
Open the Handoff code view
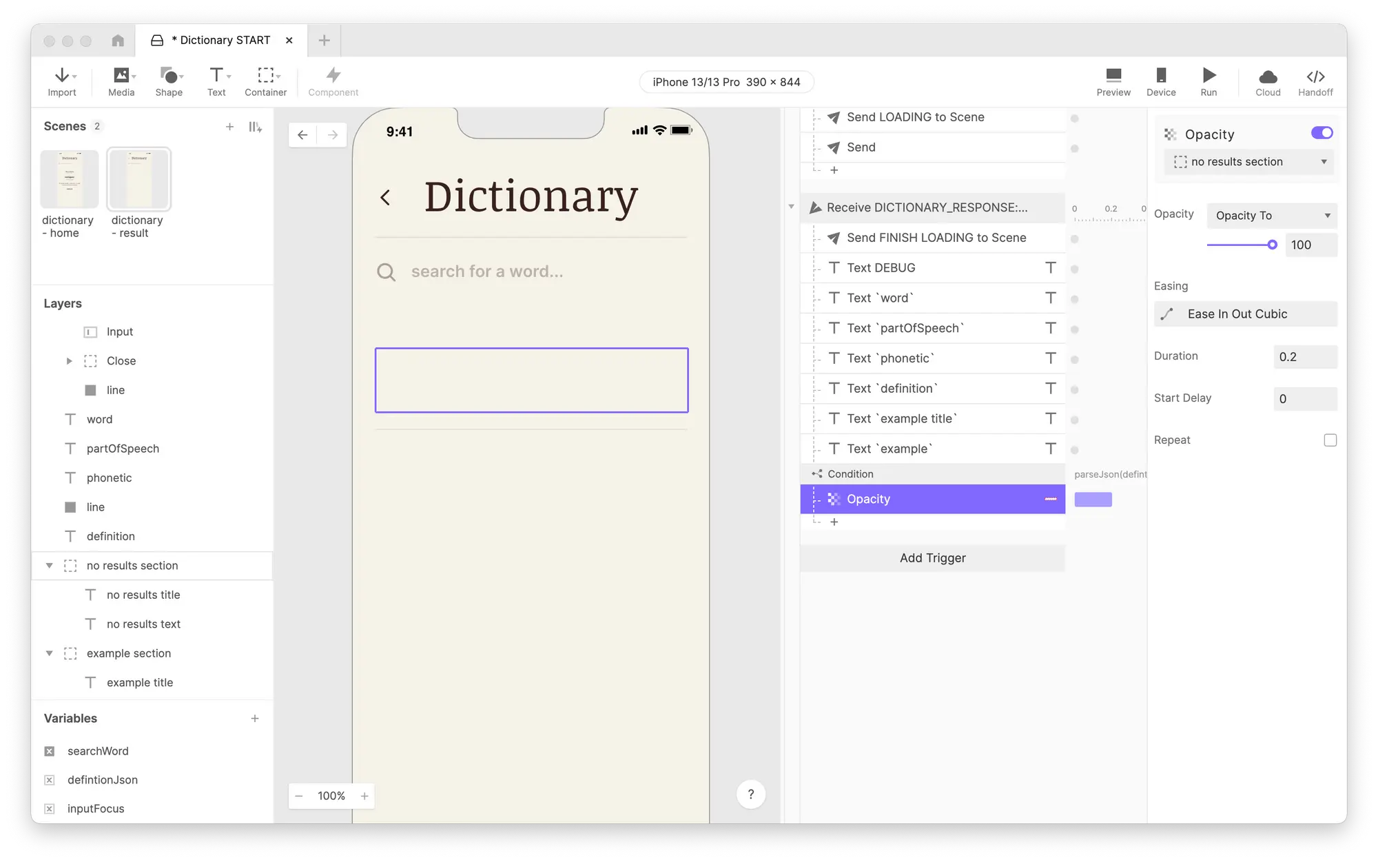pos(1315,76)
